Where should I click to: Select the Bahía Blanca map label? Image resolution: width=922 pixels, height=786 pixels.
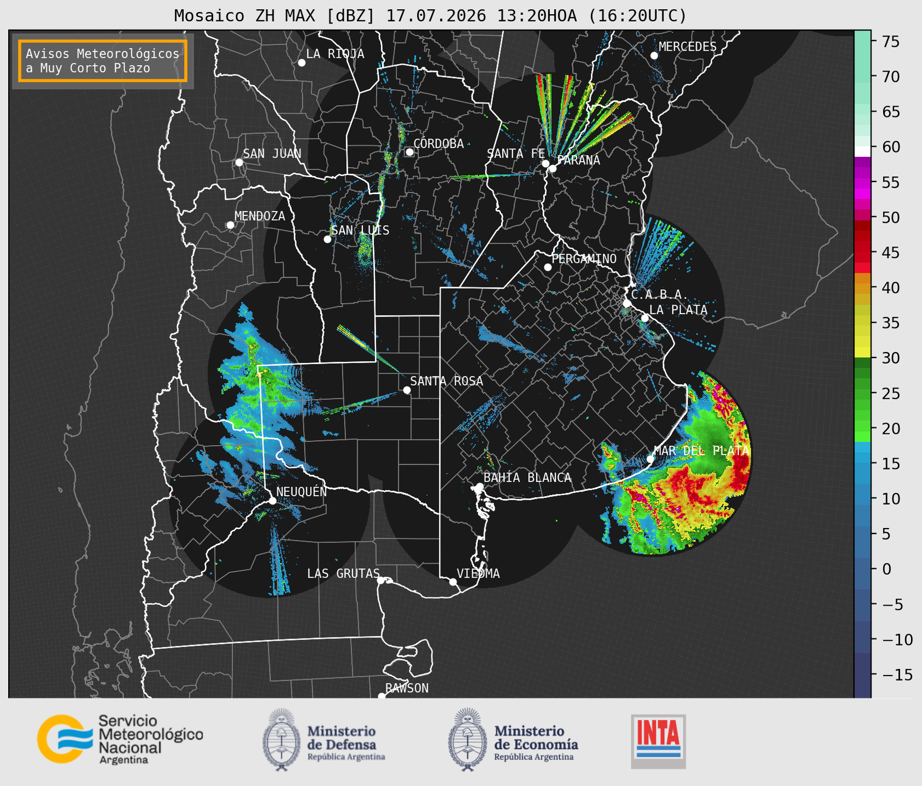527,478
